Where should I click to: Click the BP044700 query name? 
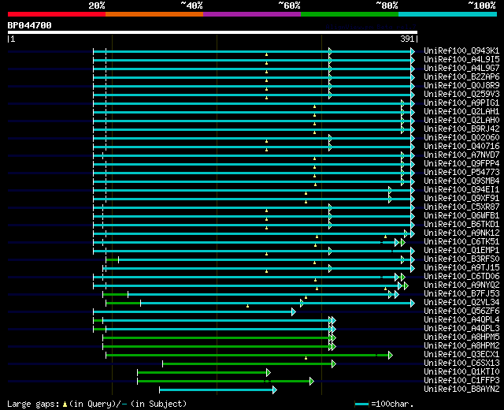point(30,25)
